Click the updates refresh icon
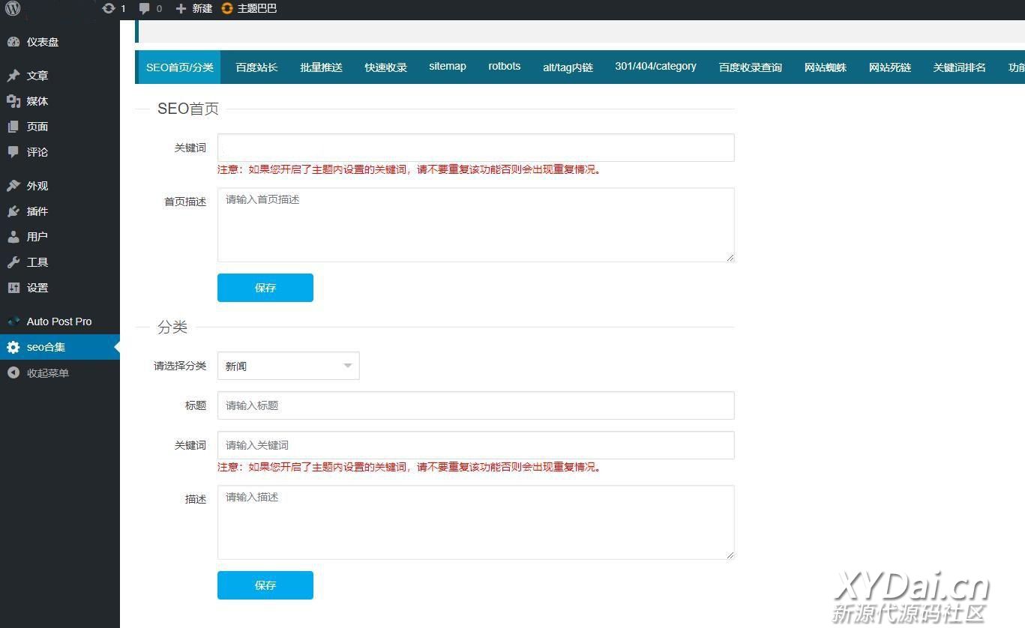Screen dimensions: 1025x628 tap(109, 9)
